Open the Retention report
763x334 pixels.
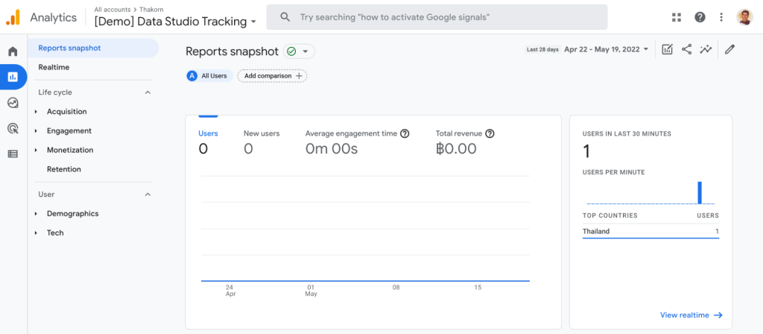tap(64, 169)
